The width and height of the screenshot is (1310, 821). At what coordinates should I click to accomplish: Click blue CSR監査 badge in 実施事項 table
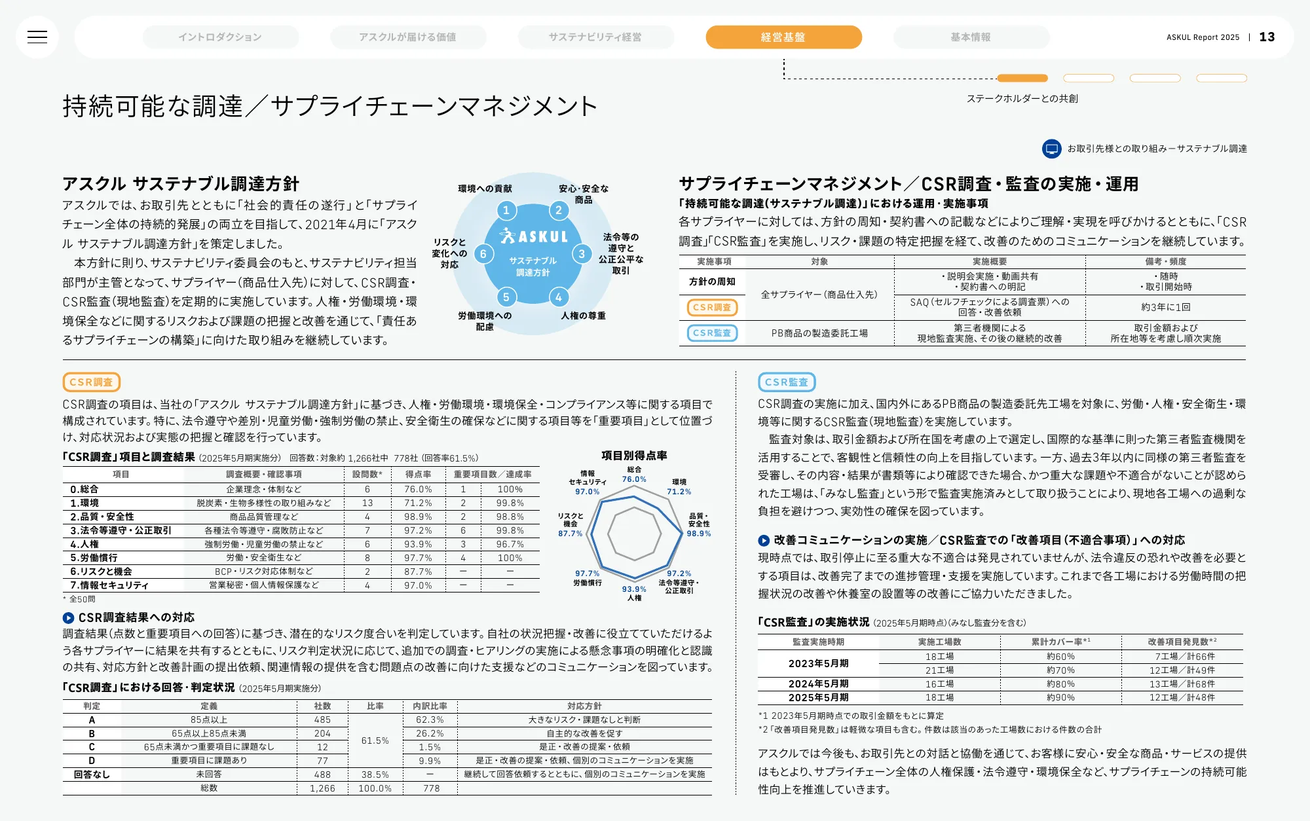pos(712,333)
